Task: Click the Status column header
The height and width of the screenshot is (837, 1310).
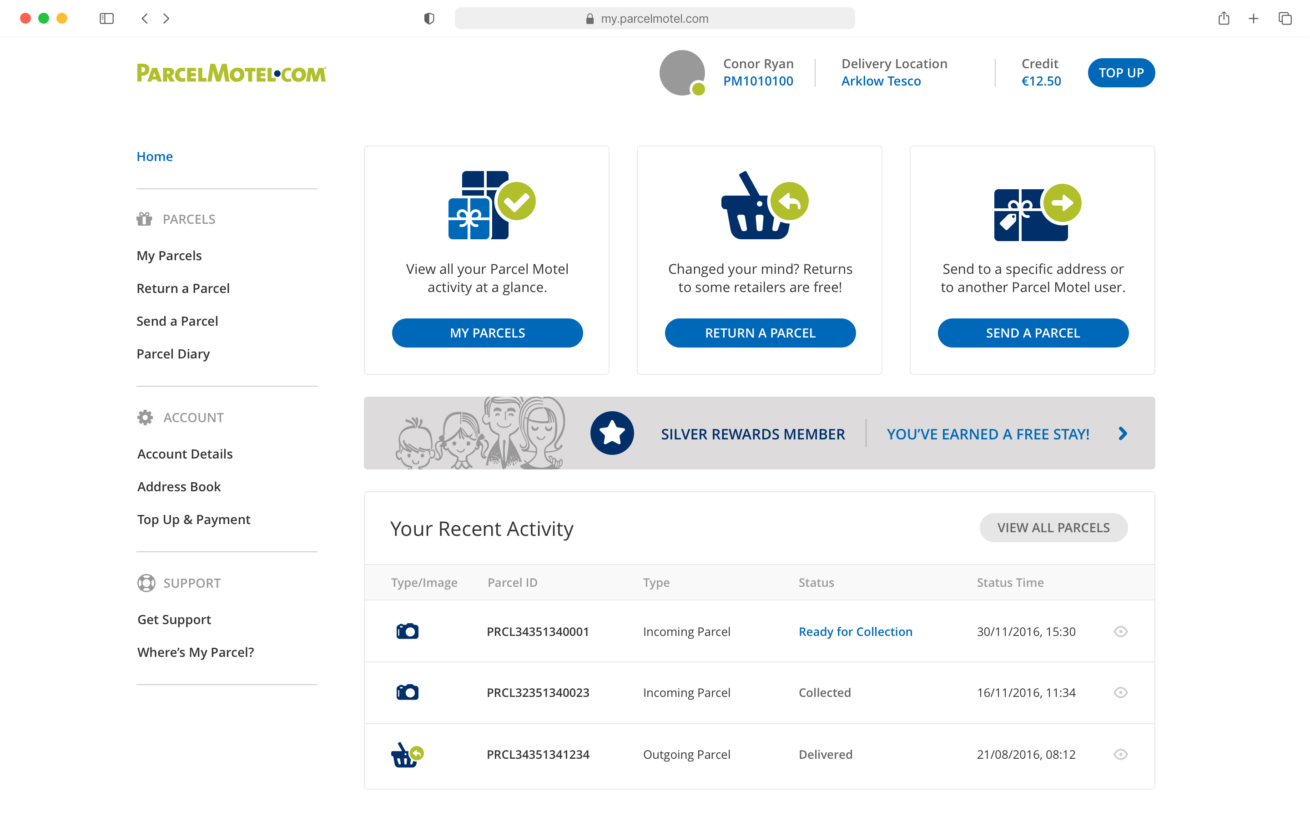Action: tap(816, 582)
